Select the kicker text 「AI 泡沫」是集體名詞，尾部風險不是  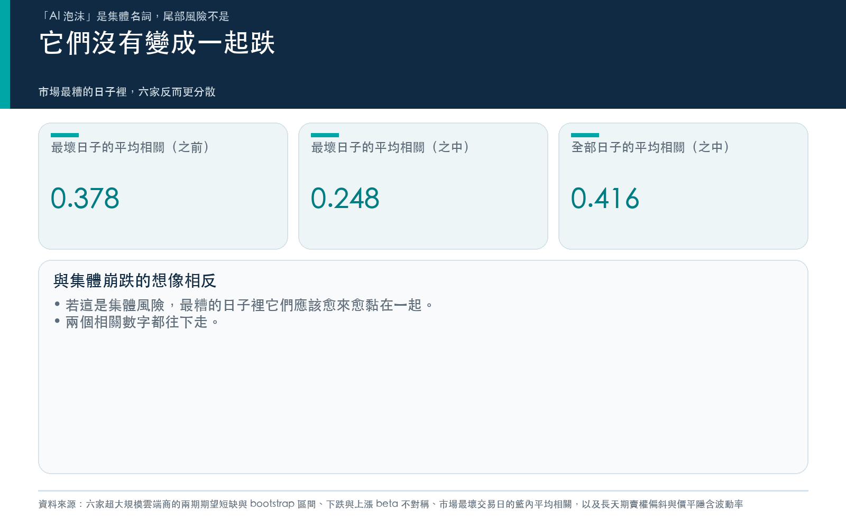[134, 16]
